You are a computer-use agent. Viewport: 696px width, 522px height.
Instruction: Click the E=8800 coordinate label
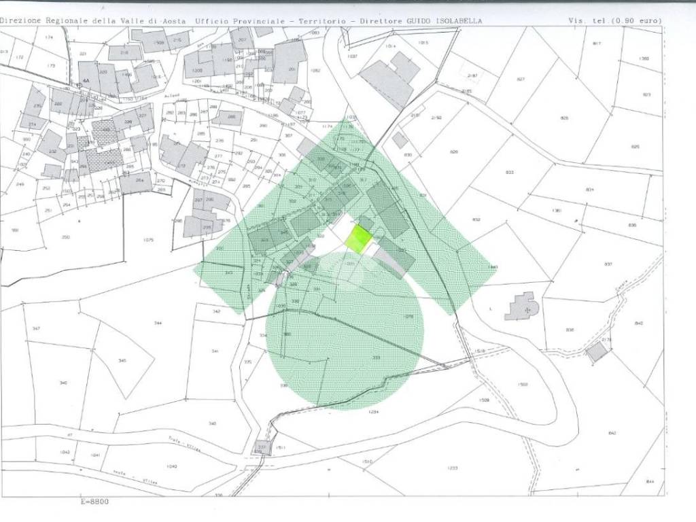[94, 502]
